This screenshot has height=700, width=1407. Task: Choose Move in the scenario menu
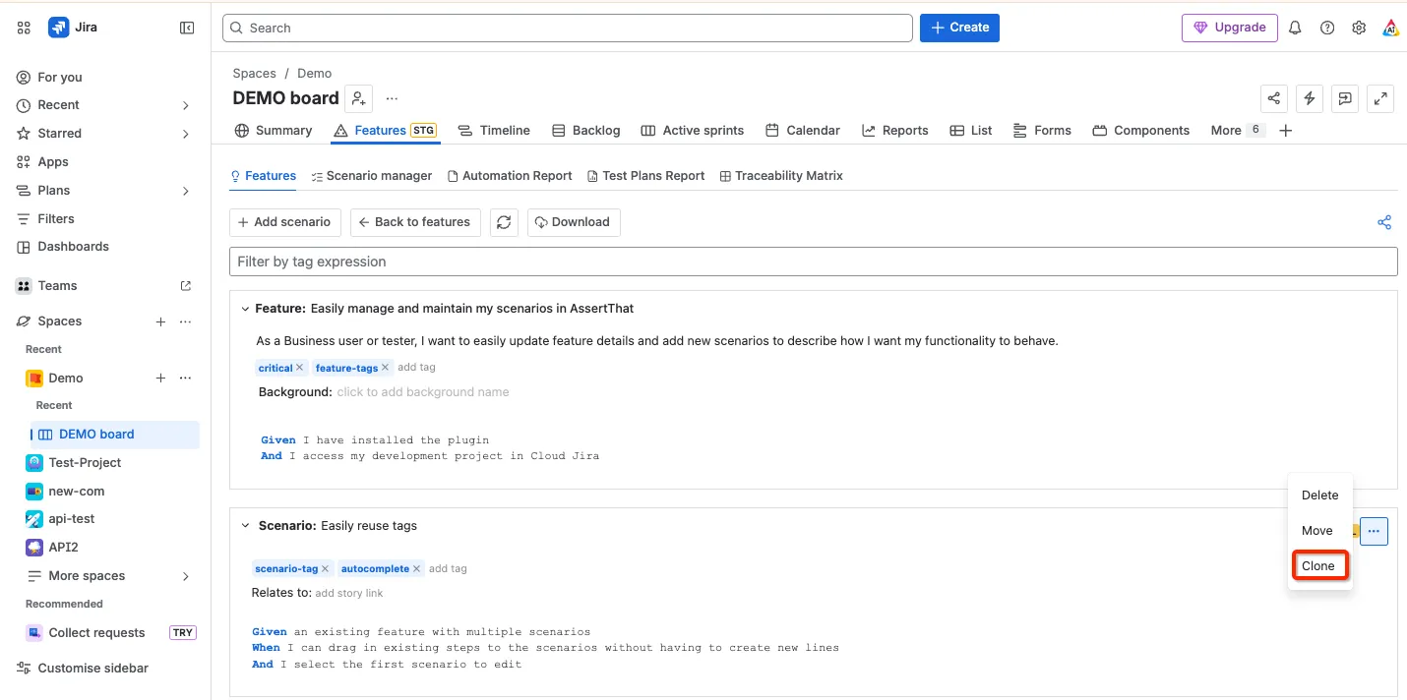(1317, 531)
